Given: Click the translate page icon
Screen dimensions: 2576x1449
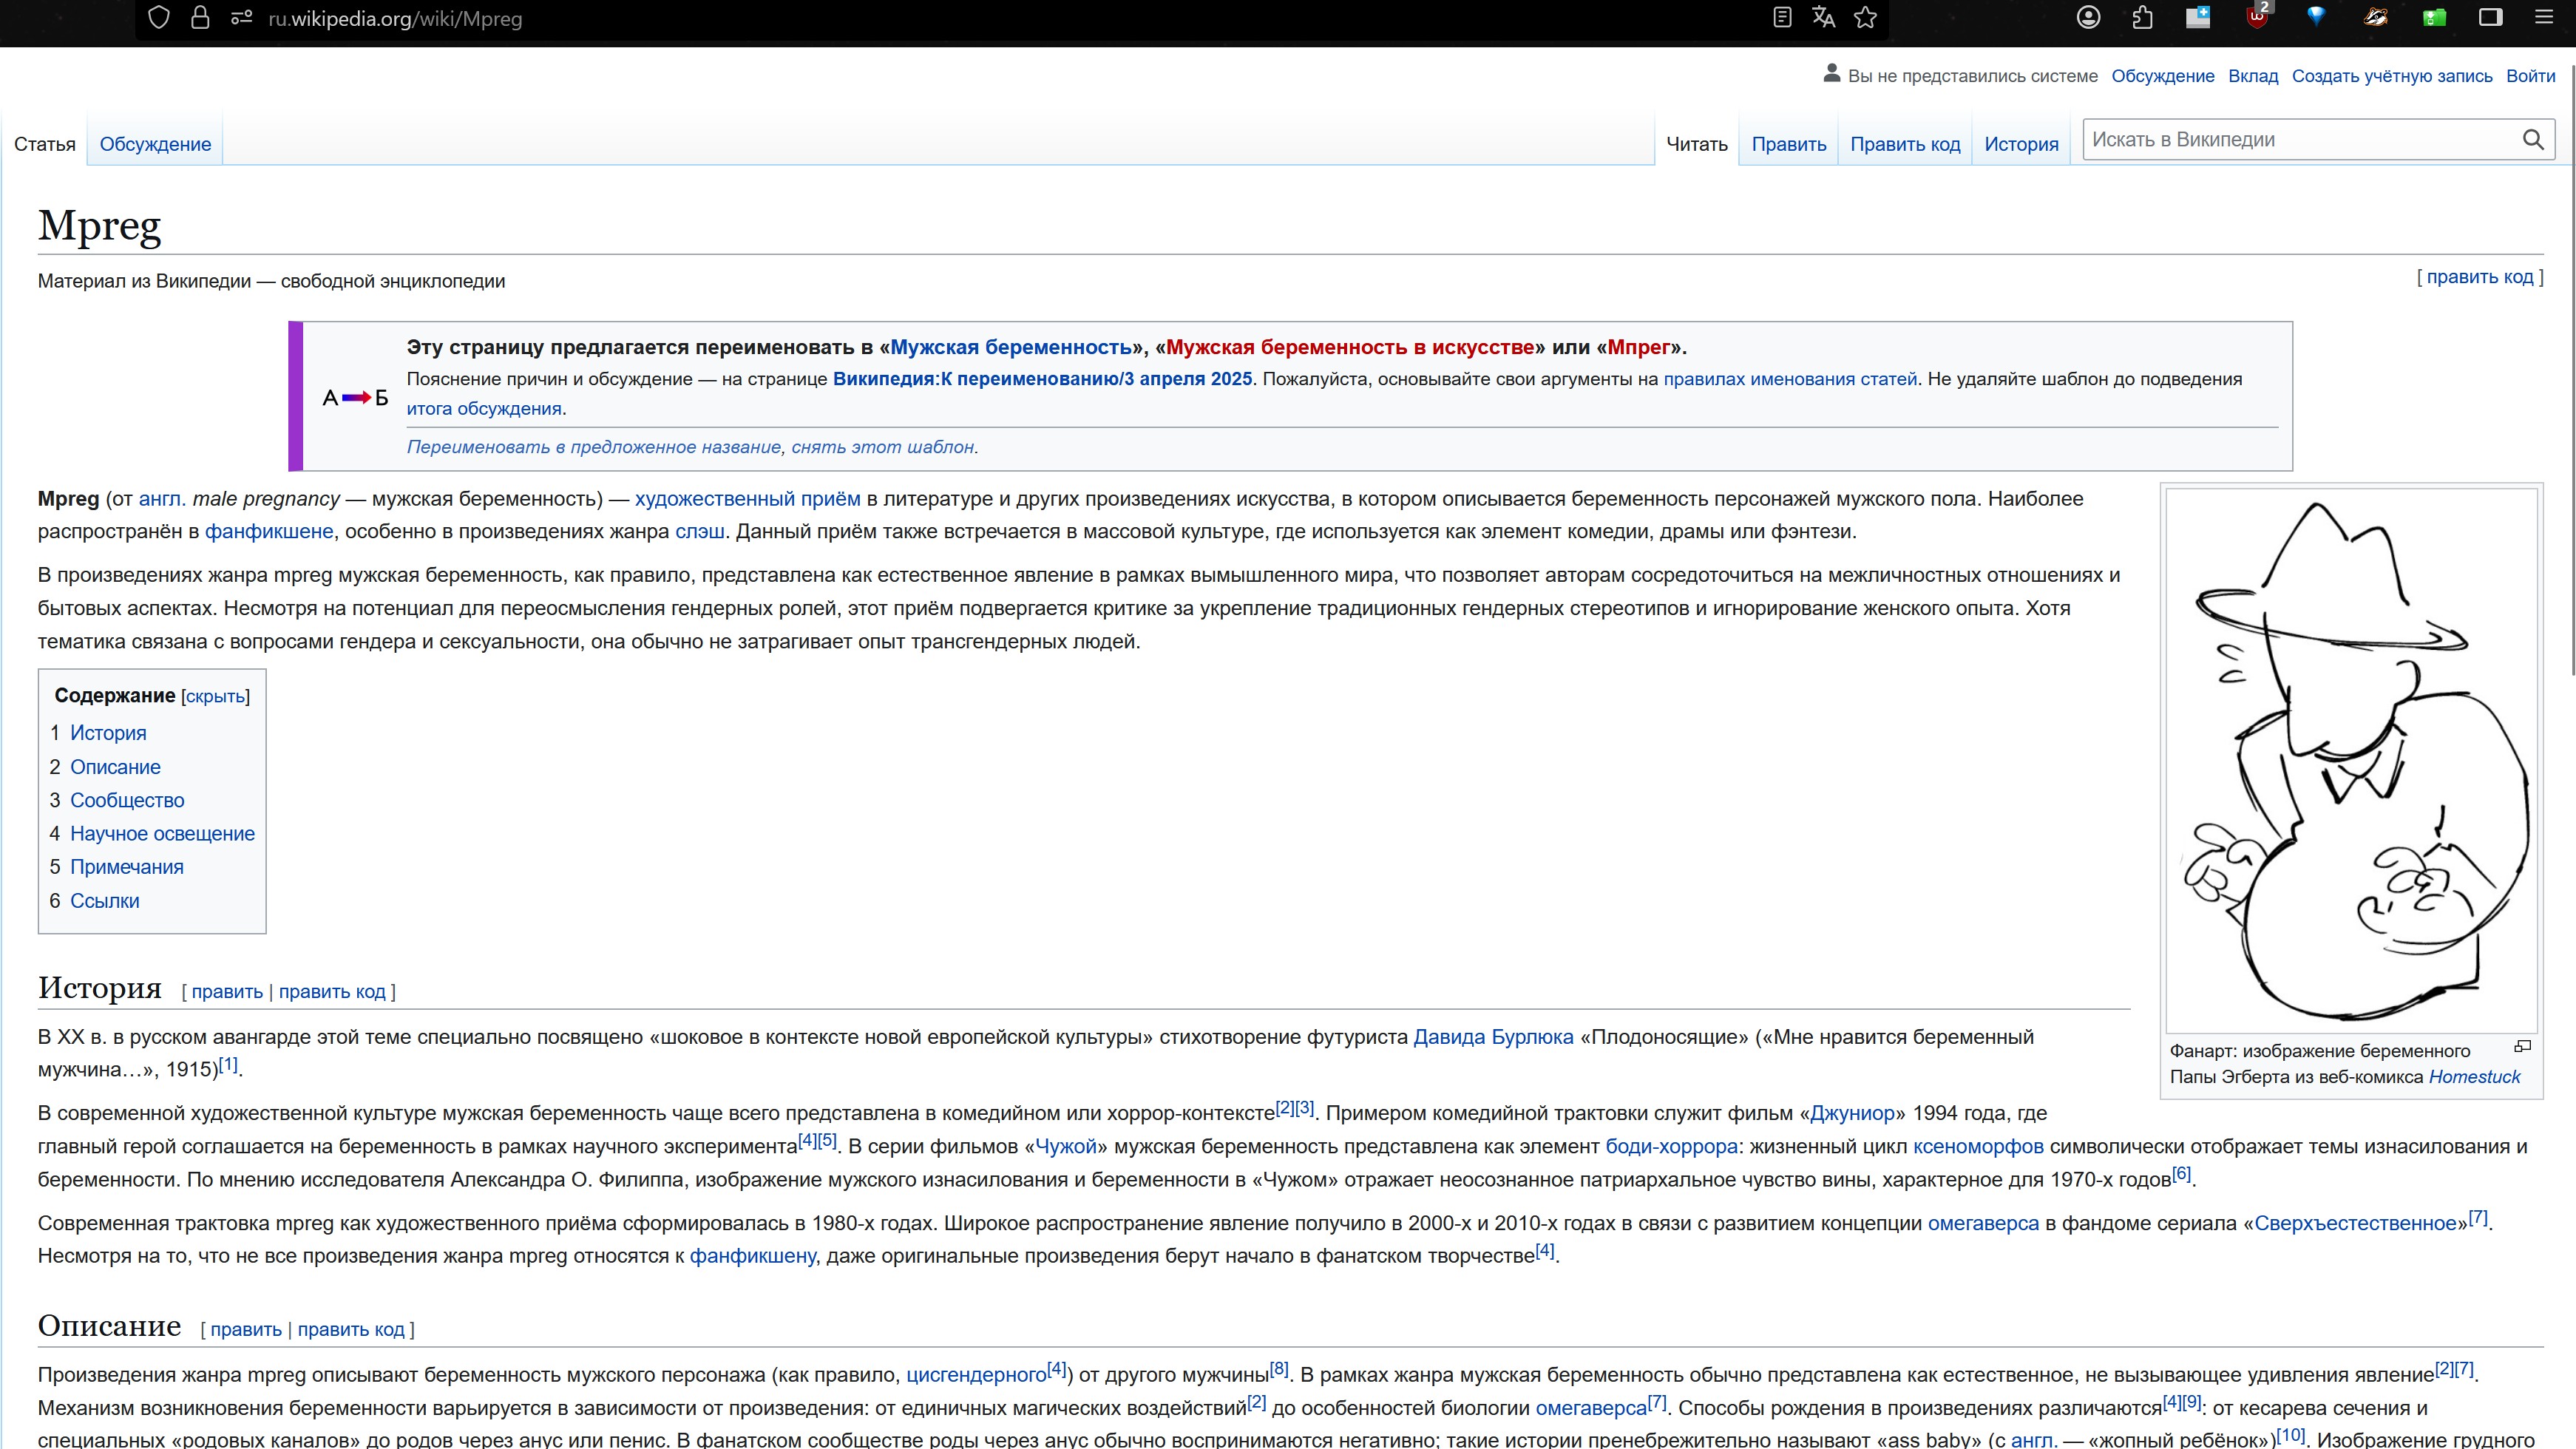Looking at the screenshot, I should [1823, 18].
